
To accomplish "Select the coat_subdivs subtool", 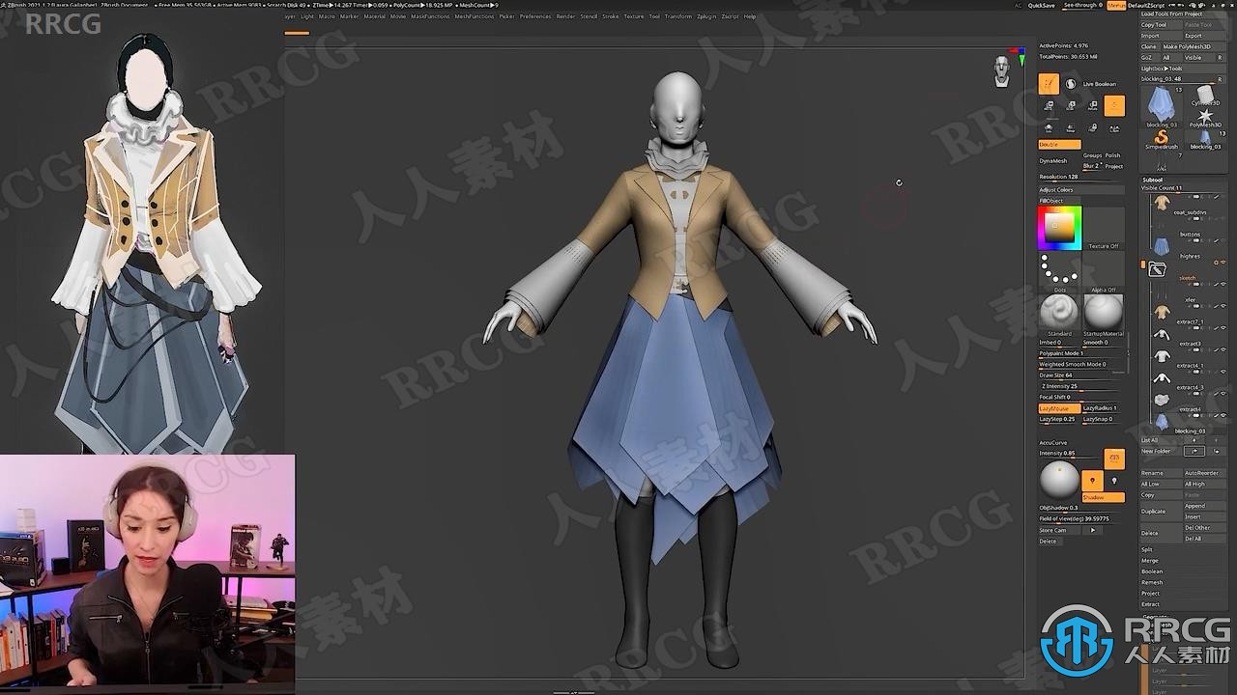I will coord(1189,212).
